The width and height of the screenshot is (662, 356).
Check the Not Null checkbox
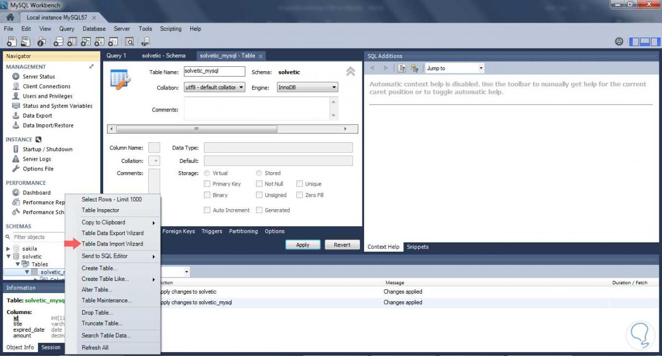[x=259, y=184]
